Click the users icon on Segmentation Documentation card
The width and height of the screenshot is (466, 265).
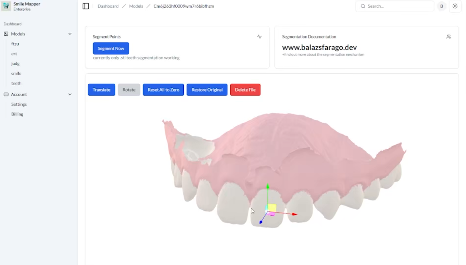(x=449, y=37)
